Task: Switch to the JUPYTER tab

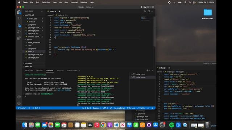Action: [60, 70]
